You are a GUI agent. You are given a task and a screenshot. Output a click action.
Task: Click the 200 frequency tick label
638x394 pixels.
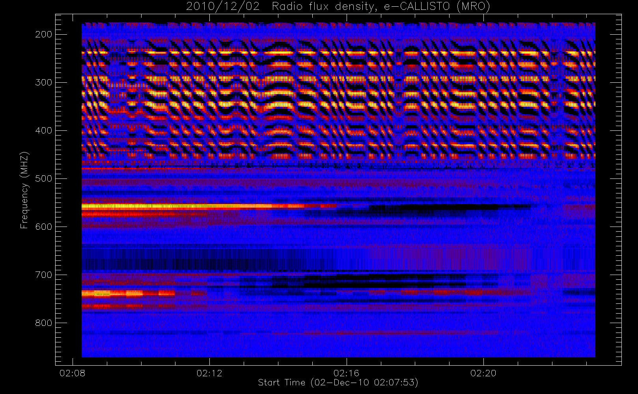(44, 34)
